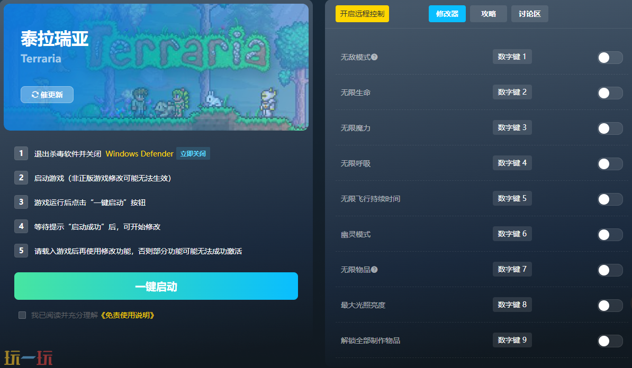Toggle 无敌模式 switch on
This screenshot has height=368, width=632.
610,58
